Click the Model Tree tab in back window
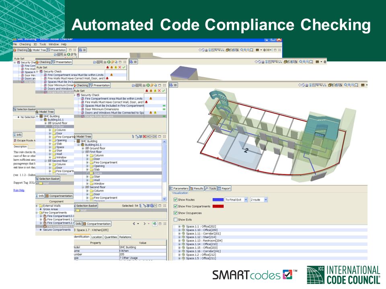Screen dimensions: 386x289 [37, 50]
